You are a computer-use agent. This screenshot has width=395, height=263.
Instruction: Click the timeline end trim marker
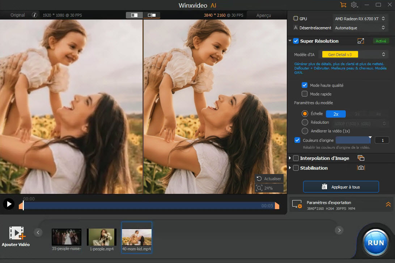click(277, 205)
